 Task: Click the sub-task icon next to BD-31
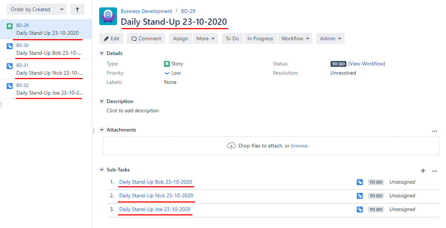(10, 66)
